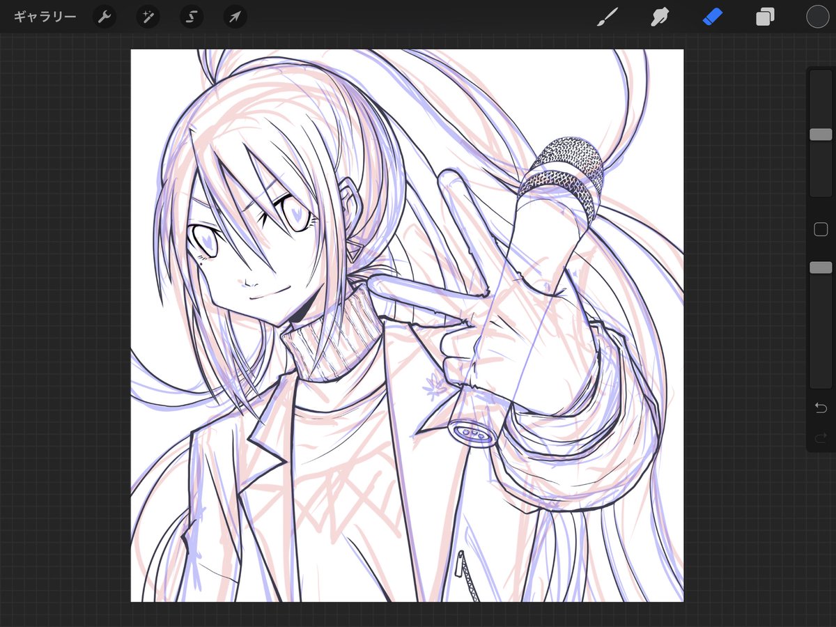
Task: Tap the drawing canvas on the character's face
Action: point(258,258)
